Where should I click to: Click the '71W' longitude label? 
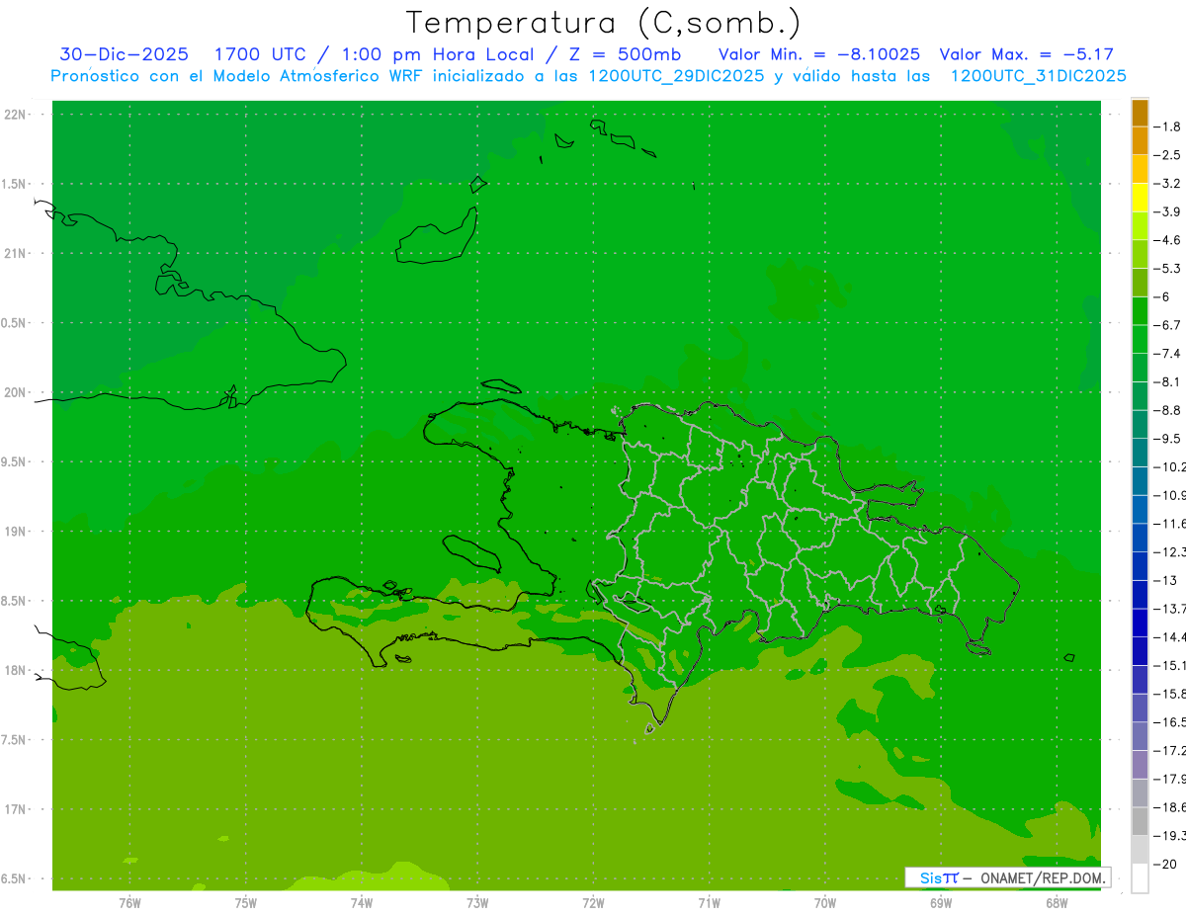click(x=709, y=903)
